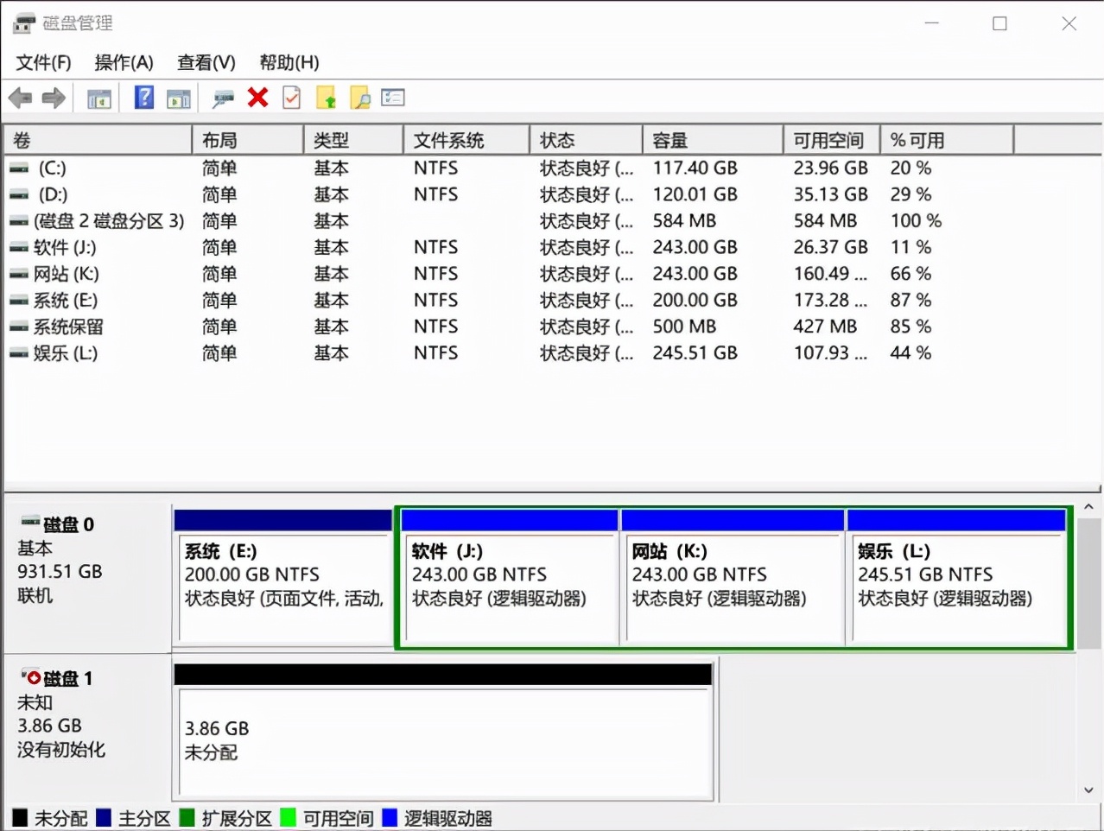Click the rightmost list settings toolbar icon
Image resolution: width=1104 pixels, height=831 pixels.
tap(393, 98)
